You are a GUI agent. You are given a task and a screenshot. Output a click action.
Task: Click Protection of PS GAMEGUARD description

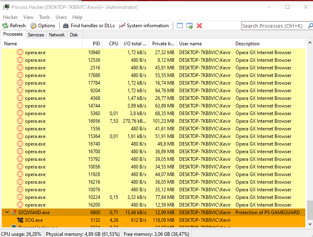[268, 212]
